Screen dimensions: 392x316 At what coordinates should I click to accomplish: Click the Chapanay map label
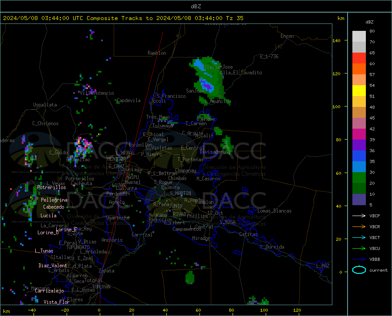click(x=186, y=170)
